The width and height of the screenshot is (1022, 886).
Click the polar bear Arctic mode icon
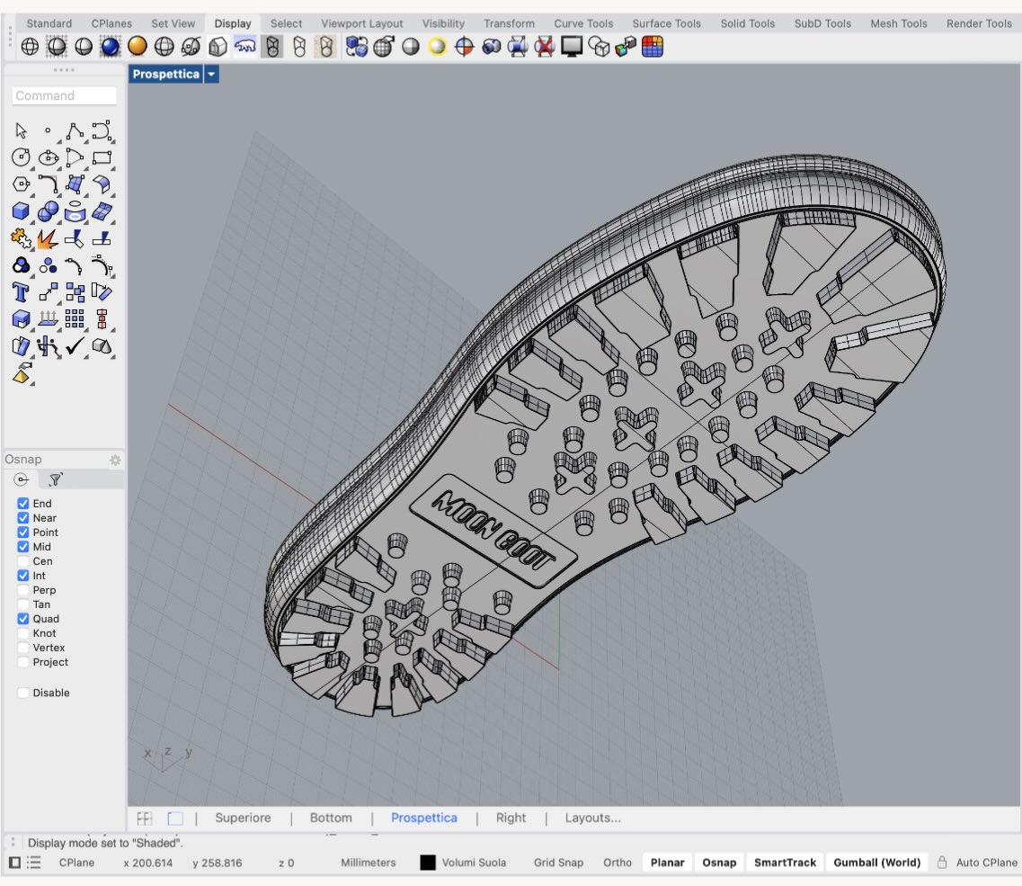(245, 46)
